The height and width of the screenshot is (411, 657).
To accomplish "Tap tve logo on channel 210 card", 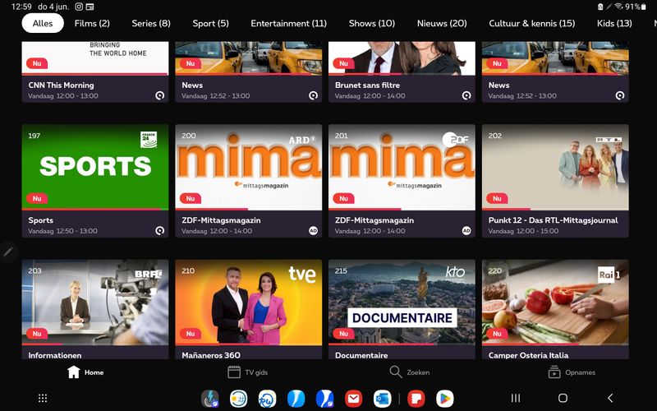I will pos(302,275).
